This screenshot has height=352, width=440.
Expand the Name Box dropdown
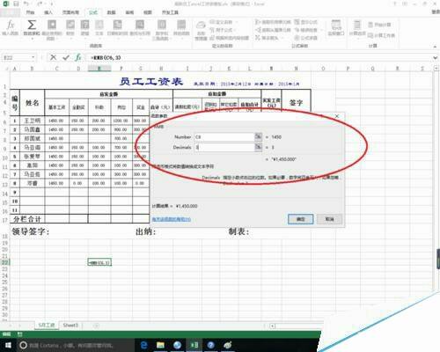33,57
